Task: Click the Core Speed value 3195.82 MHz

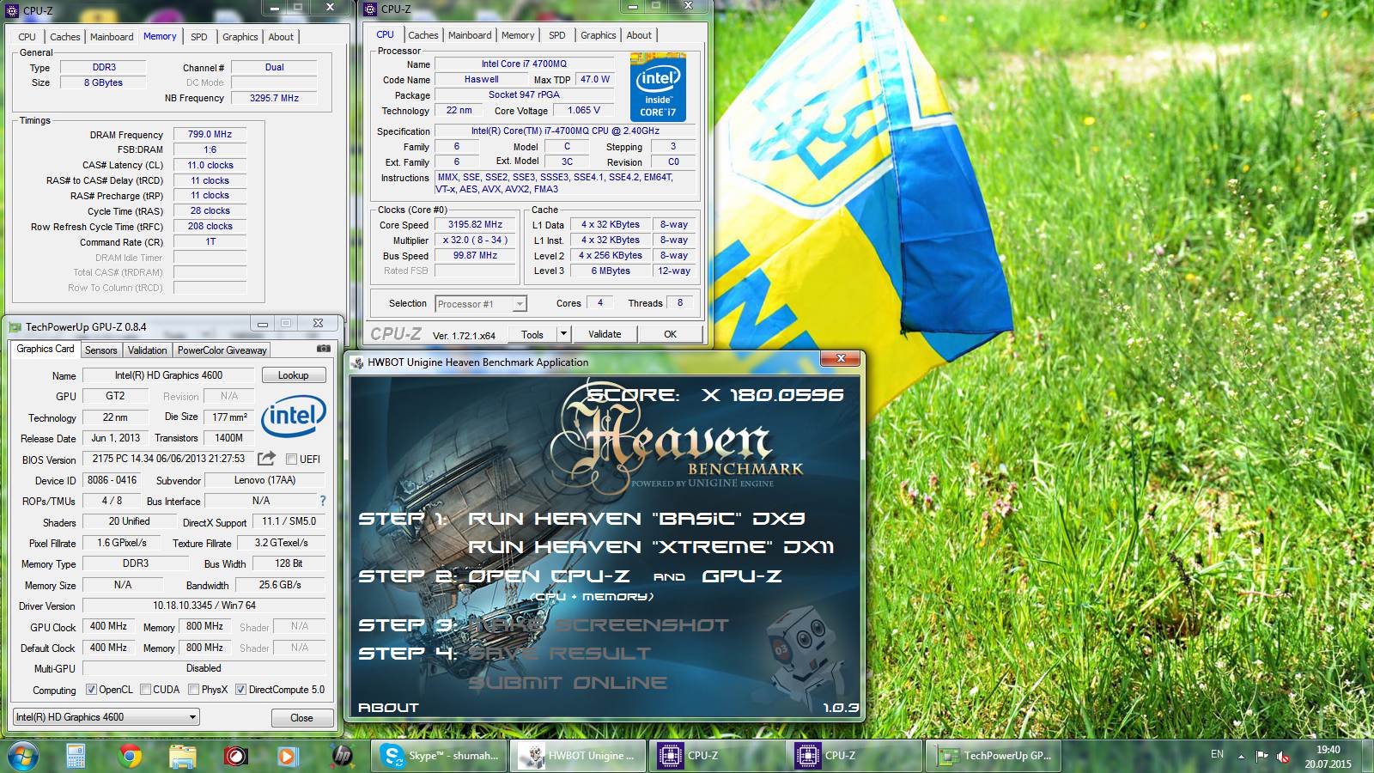Action: (x=475, y=224)
